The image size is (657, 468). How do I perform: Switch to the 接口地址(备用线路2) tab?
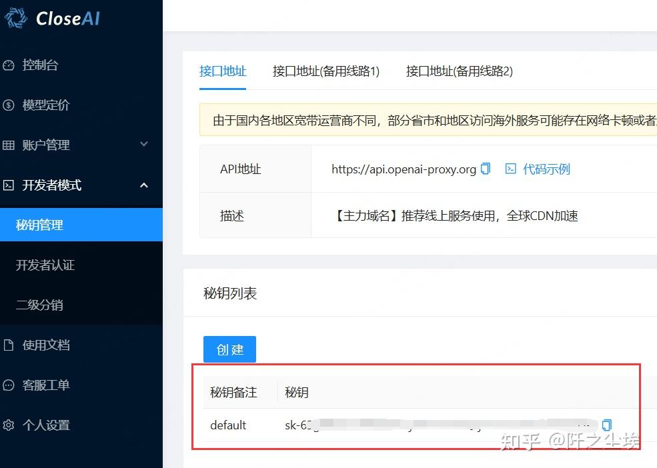[458, 71]
